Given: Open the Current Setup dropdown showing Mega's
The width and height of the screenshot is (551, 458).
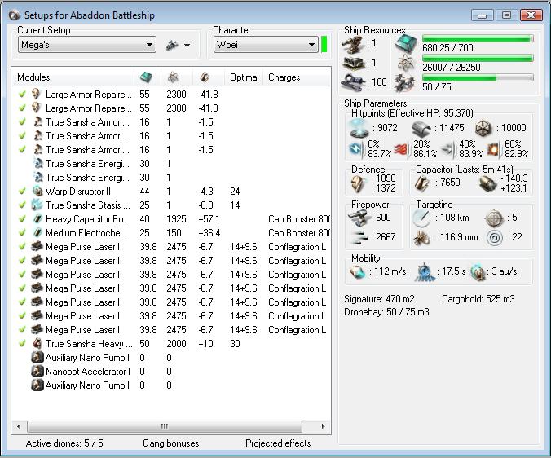Looking at the screenshot, I should [86, 45].
